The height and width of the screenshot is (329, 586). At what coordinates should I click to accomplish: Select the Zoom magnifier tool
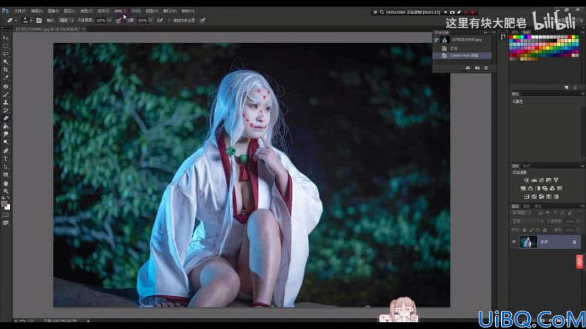[5, 191]
